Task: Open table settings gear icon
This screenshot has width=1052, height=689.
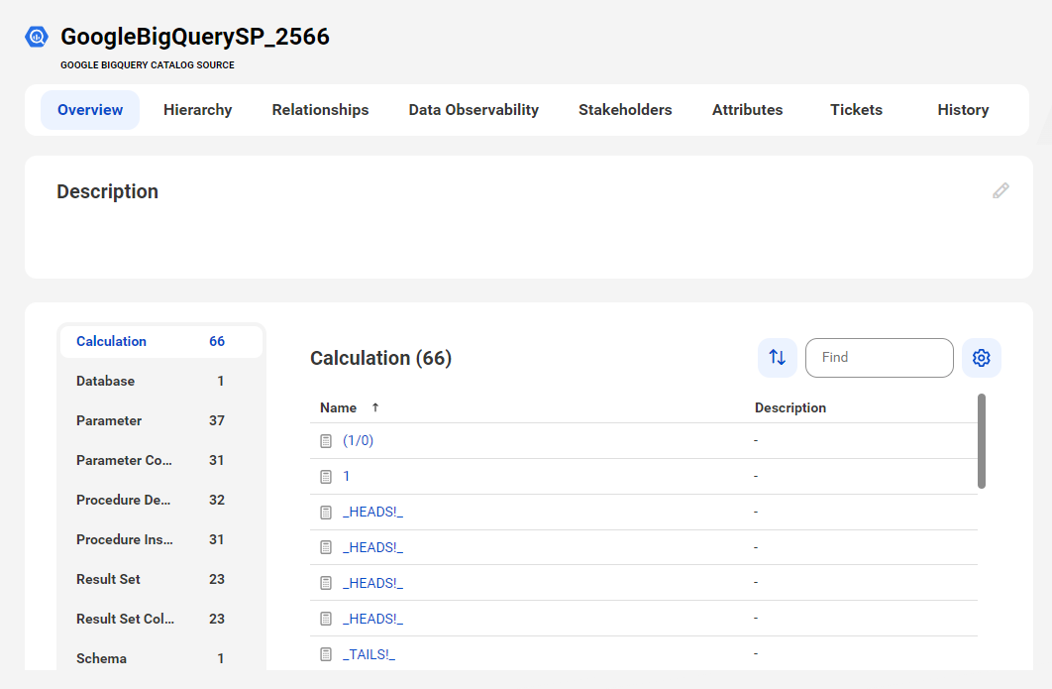Action: [981, 357]
